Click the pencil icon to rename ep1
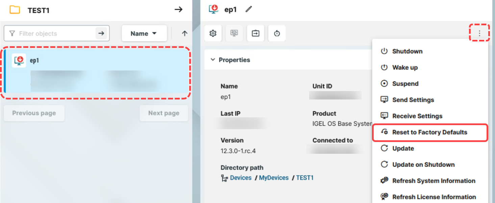 [x=249, y=9]
